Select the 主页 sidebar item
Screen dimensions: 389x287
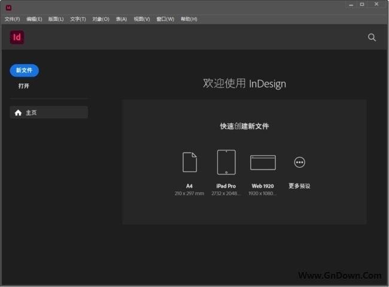(48, 113)
